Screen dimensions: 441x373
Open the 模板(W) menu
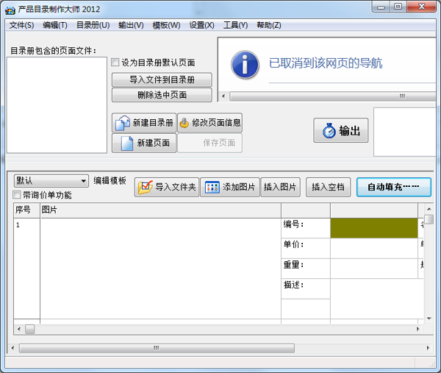pyautogui.click(x=166, y=25)
